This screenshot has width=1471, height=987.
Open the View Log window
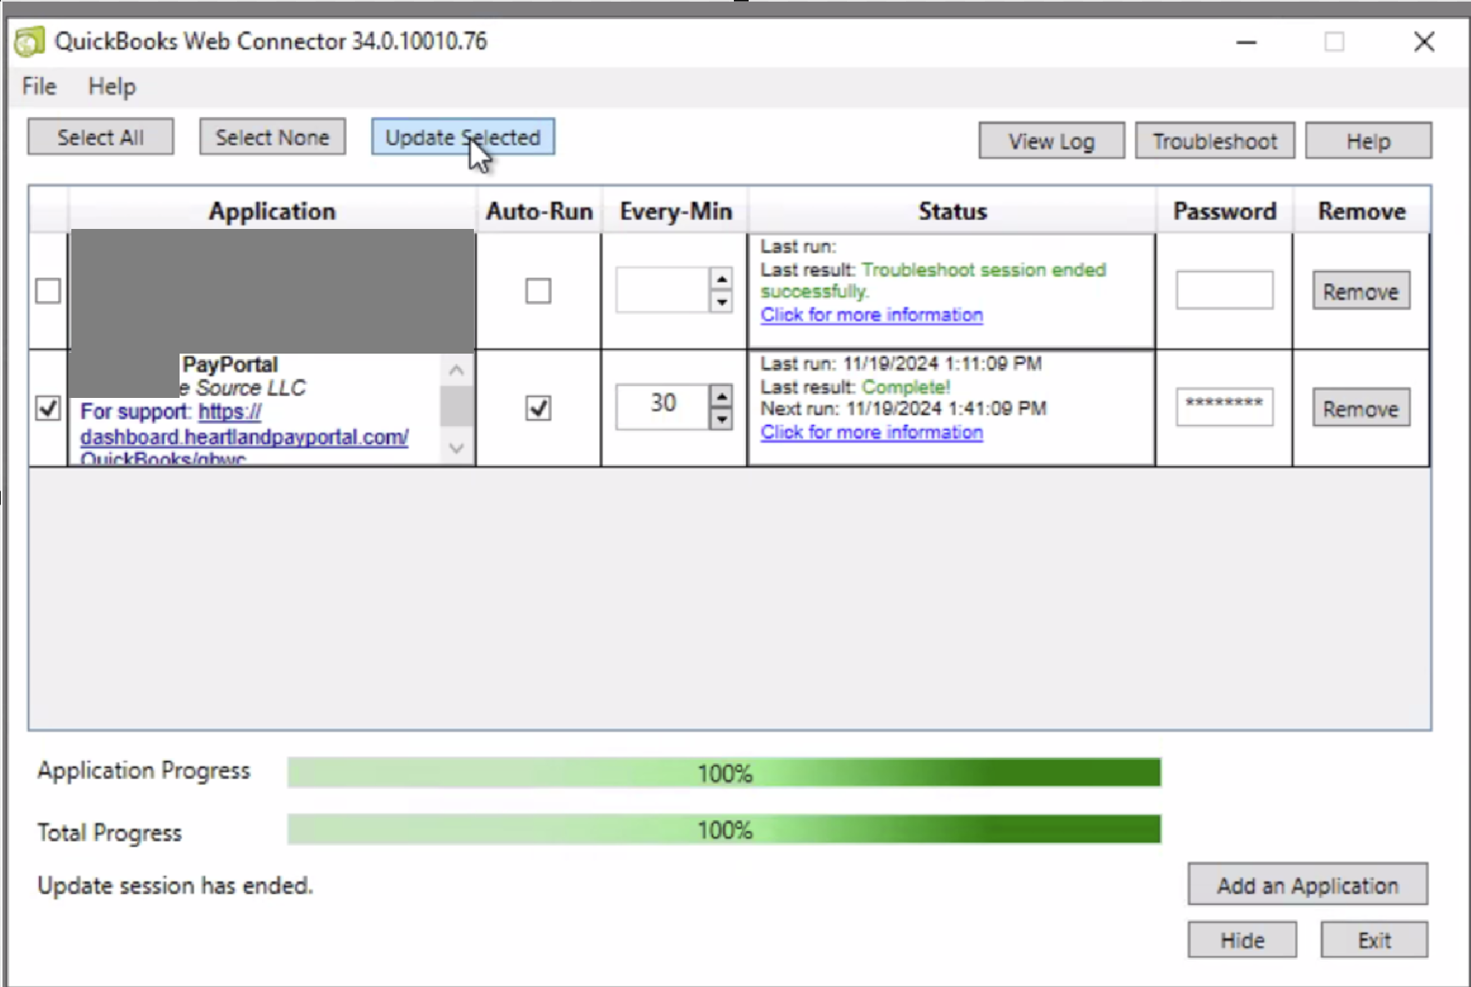pos(1051,141)
